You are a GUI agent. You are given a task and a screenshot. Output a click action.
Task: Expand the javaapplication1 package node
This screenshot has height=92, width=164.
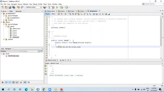pos(6,18)
